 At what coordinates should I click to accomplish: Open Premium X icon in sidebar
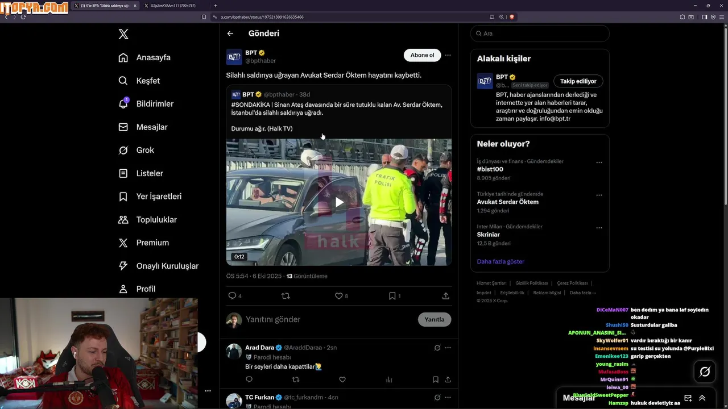[x=123, y=243]
